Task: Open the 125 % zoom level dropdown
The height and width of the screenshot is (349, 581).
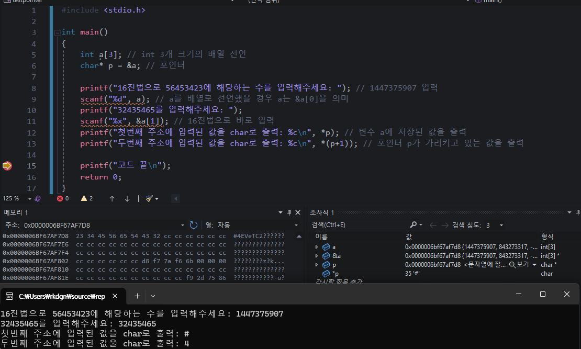Action: (x=30, y=199)
